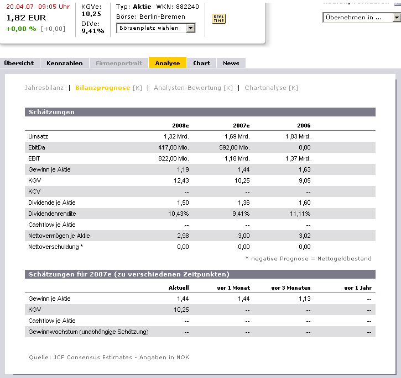Switch to the Übersicht tab
The height and width of the screenshot is (378, 401).
[x=19, y=63]
